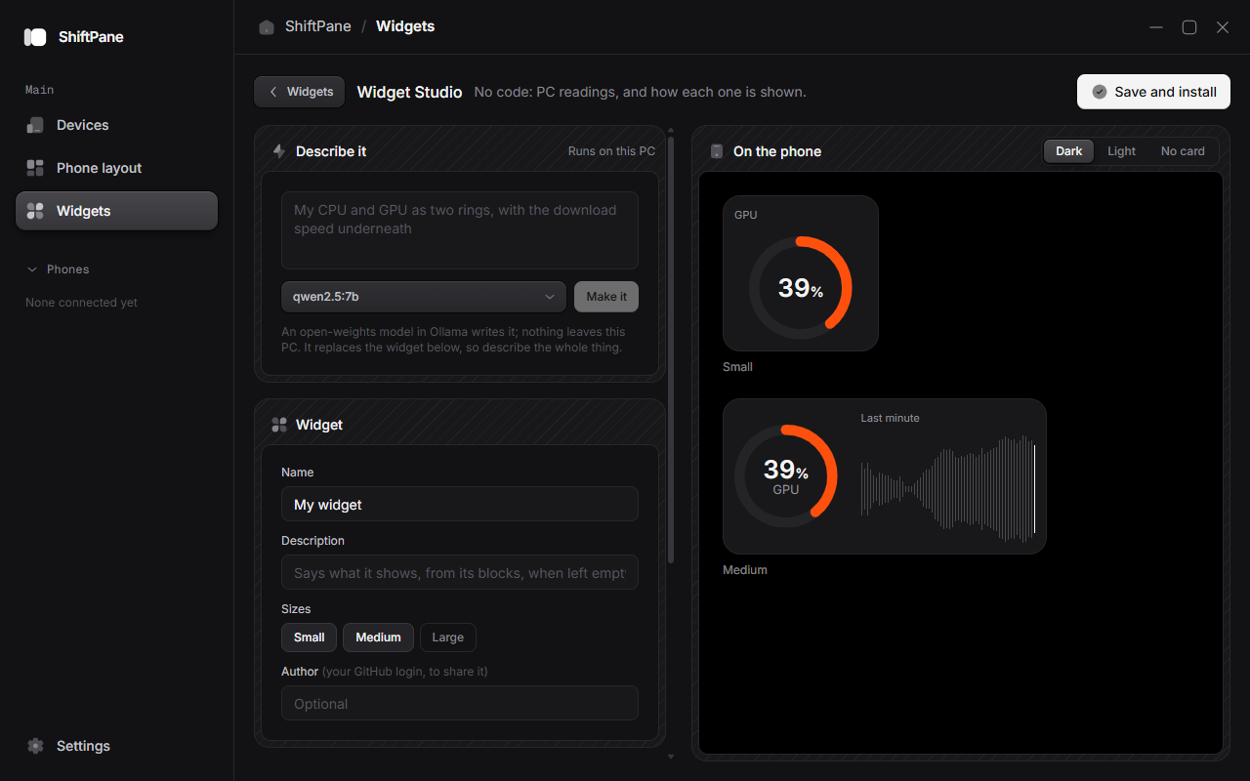
Task: Click the Devices sidebar icon
Action: [35, 125]
